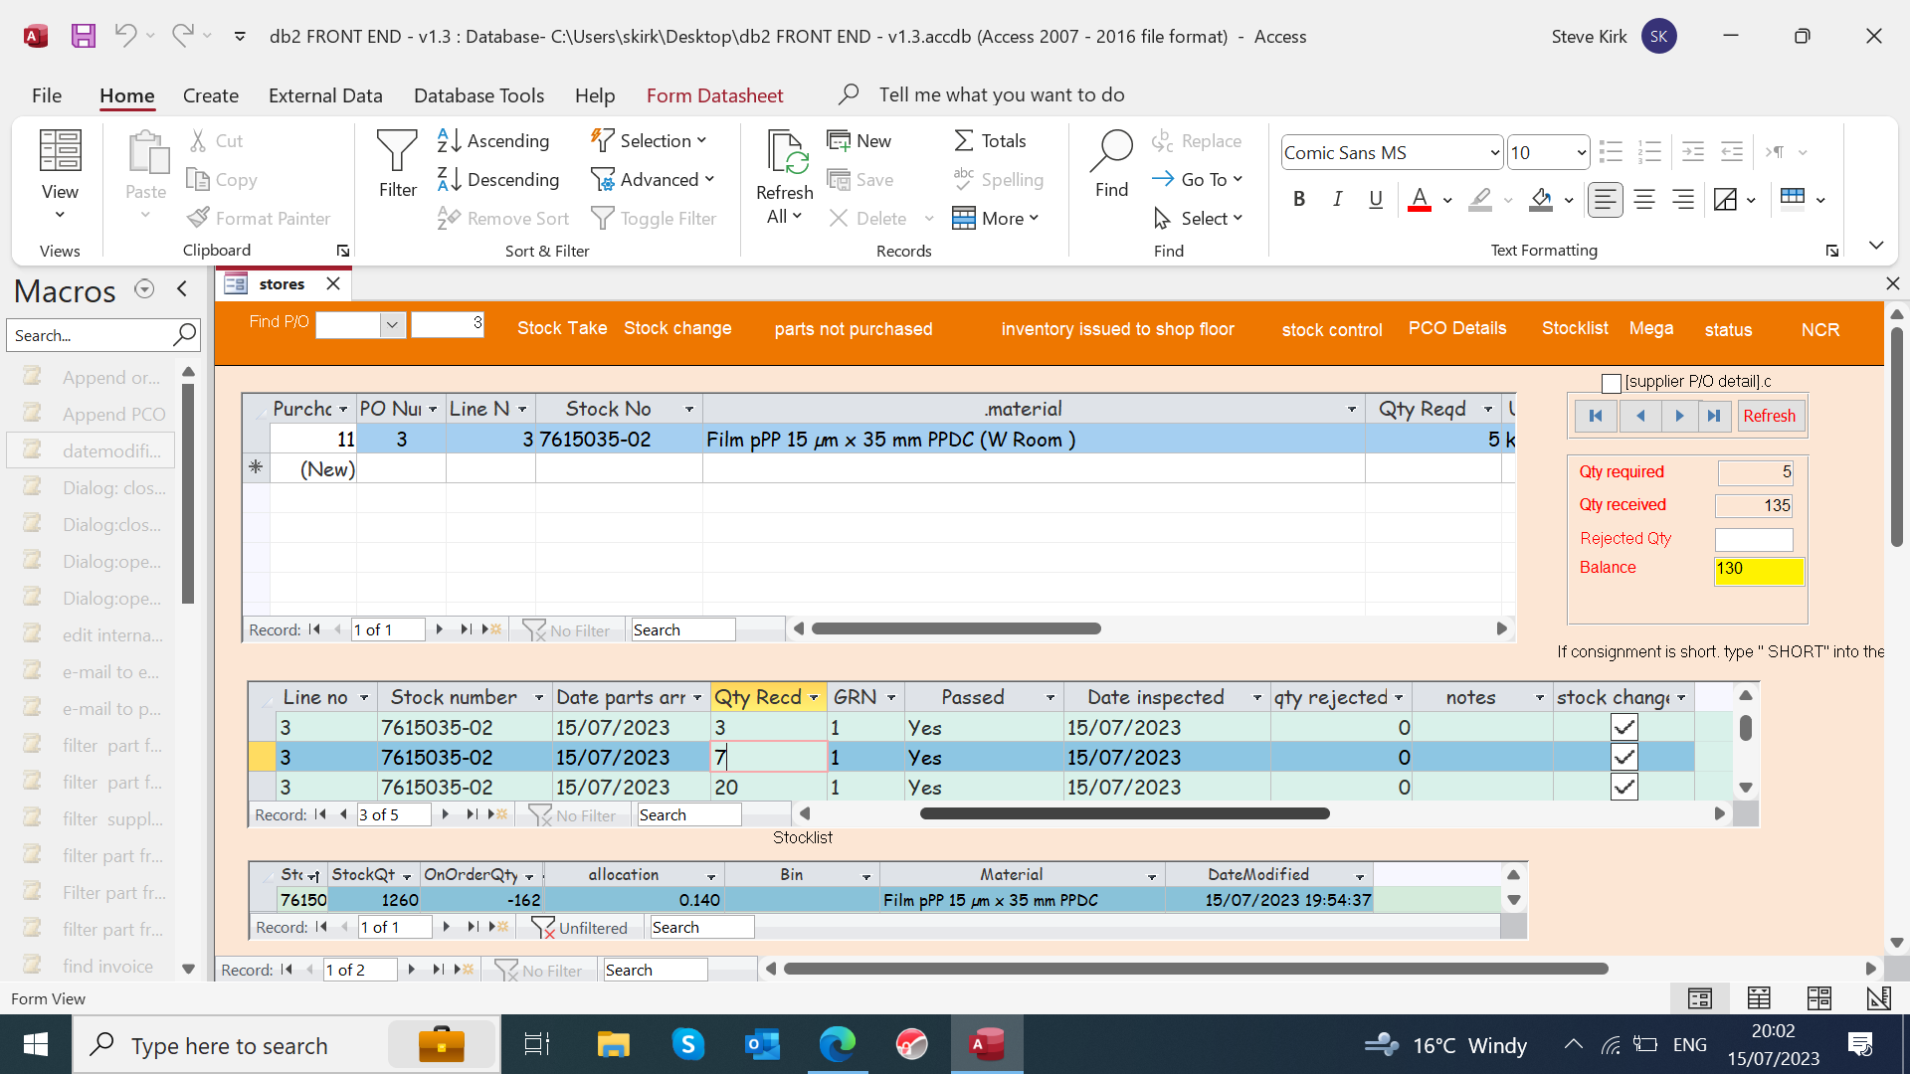1910x1074 pixels.
Task: Toggle stock change checkbox for Qty 3 row
Action: click(x=1623, y=727)
